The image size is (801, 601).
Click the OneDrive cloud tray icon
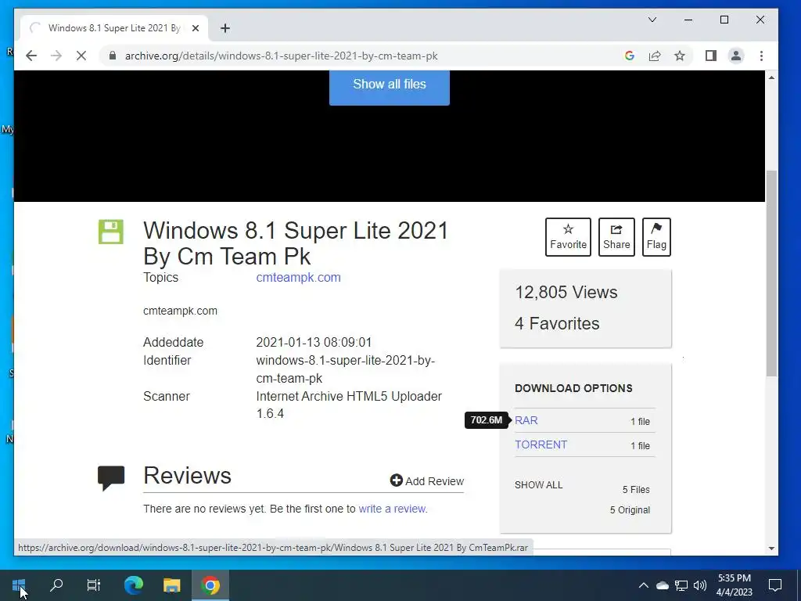662,585
